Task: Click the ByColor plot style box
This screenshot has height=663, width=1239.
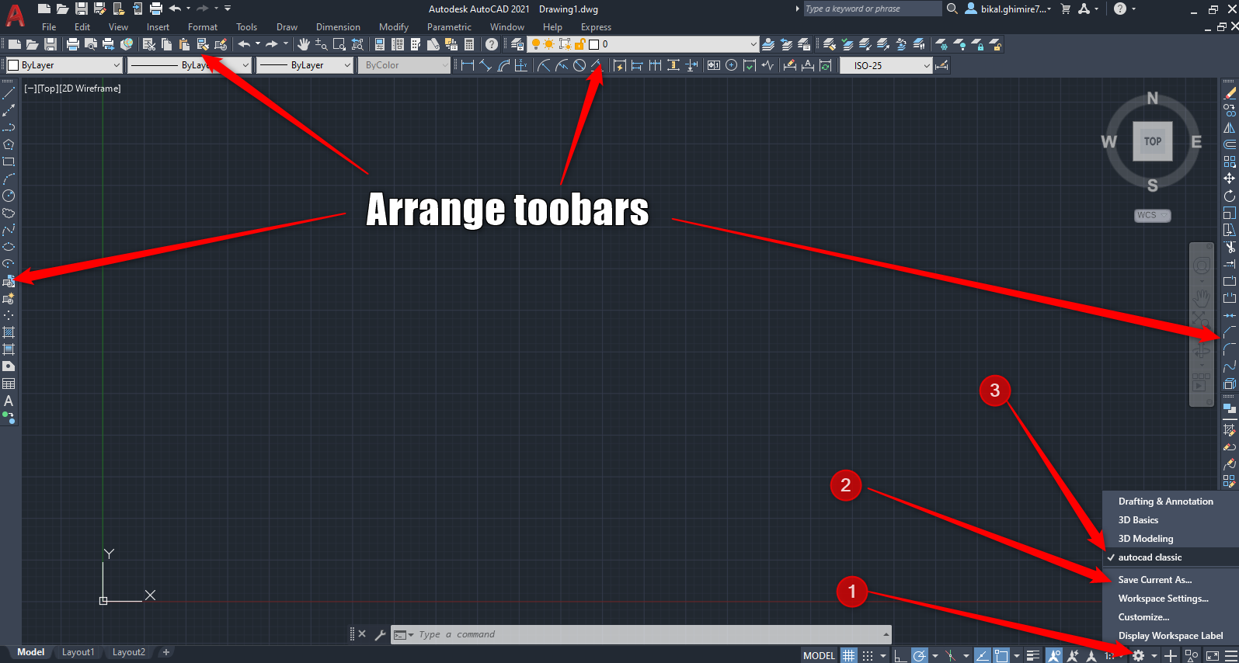Action: (x=404, y=65)
